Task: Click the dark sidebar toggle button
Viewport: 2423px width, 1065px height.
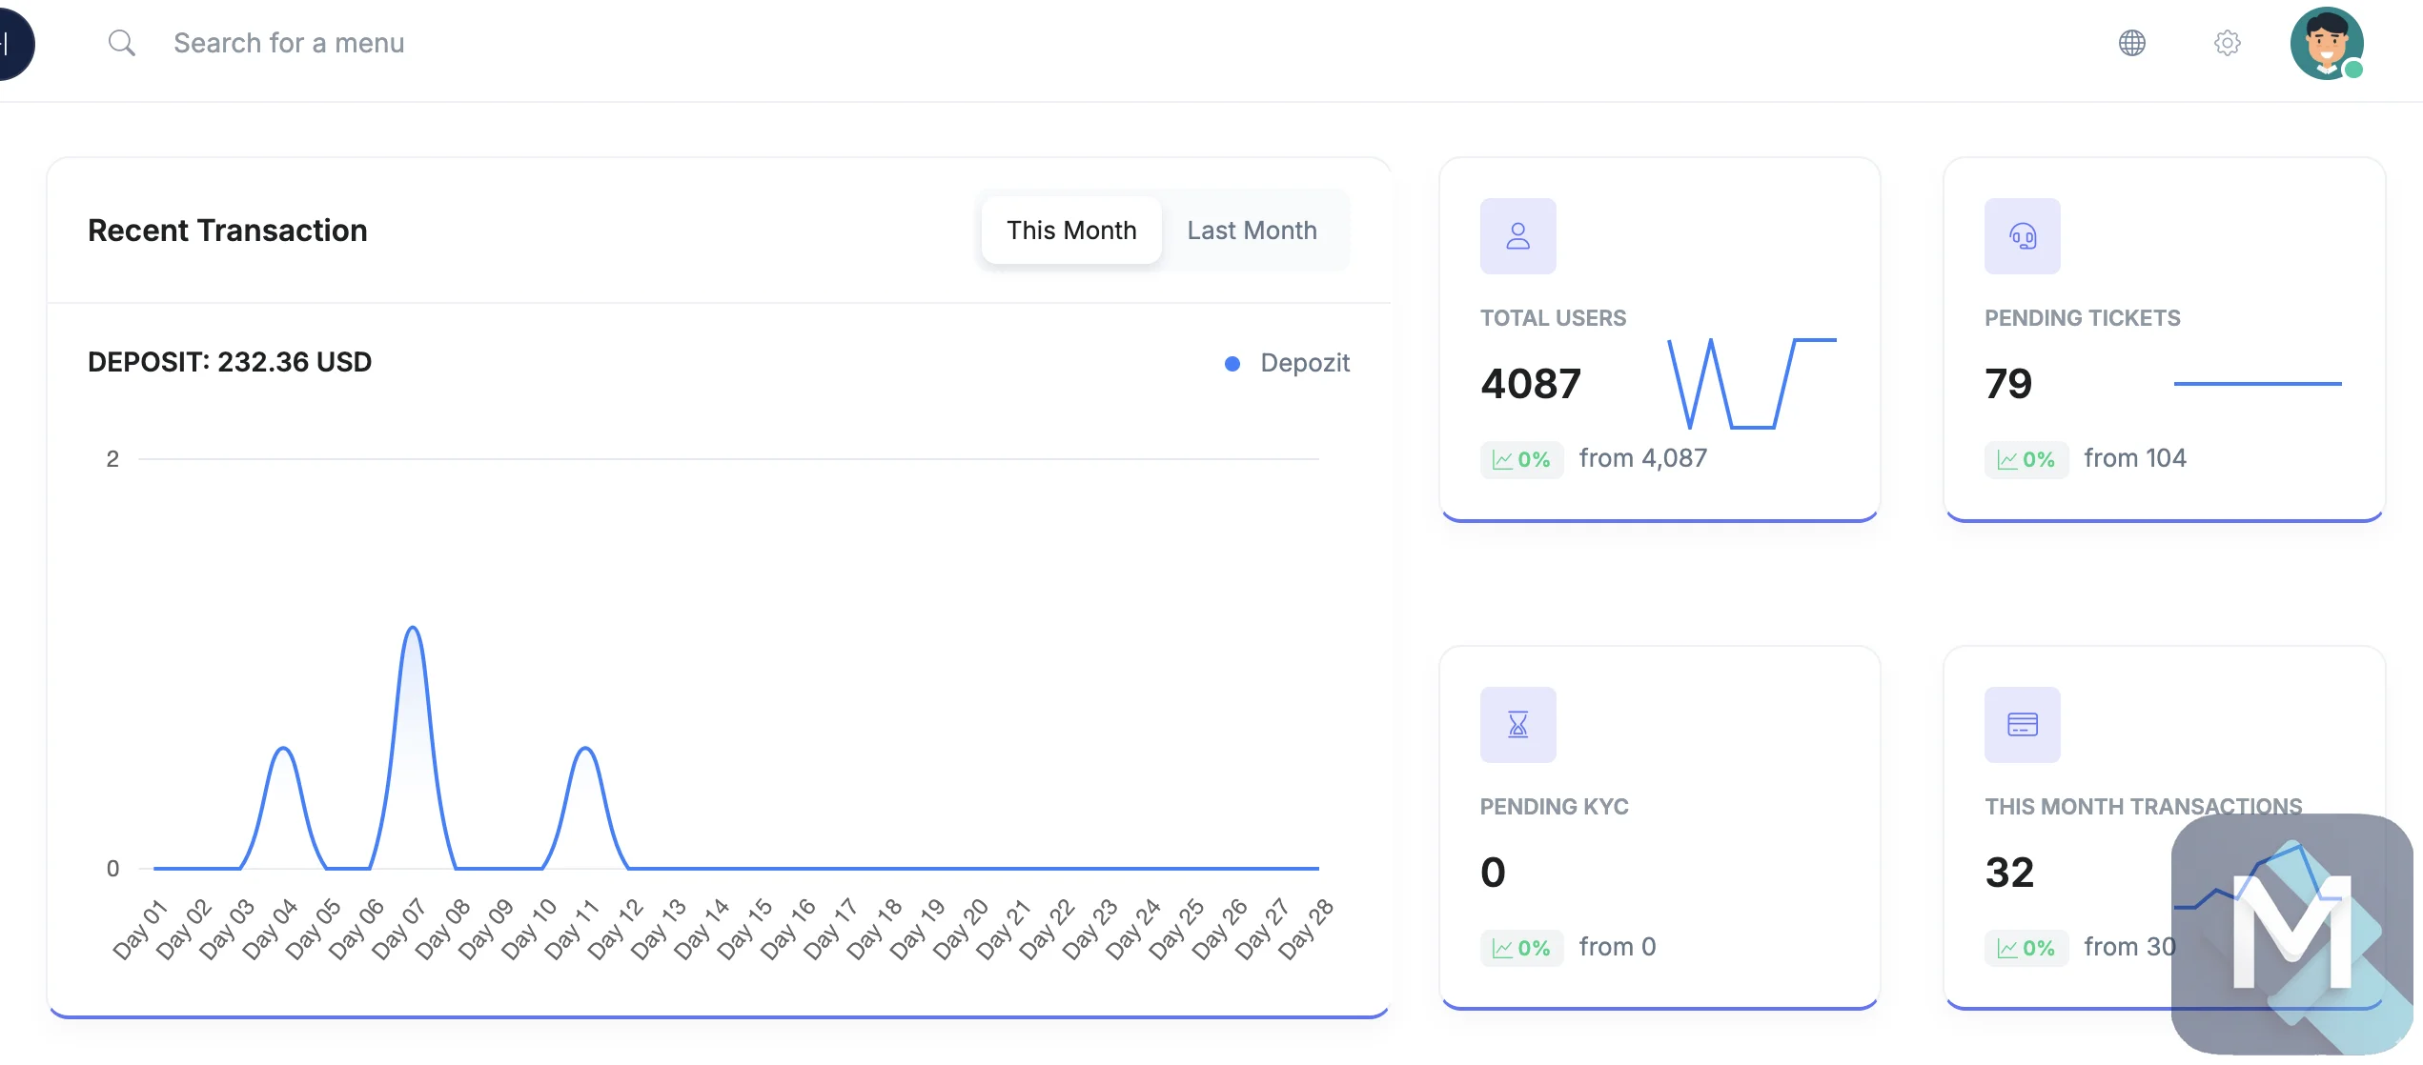Action: (x=13, y=43)
